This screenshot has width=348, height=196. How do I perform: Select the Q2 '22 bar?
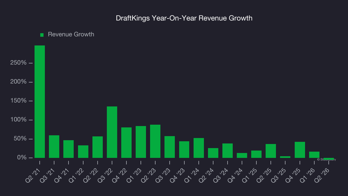[98, 147]
